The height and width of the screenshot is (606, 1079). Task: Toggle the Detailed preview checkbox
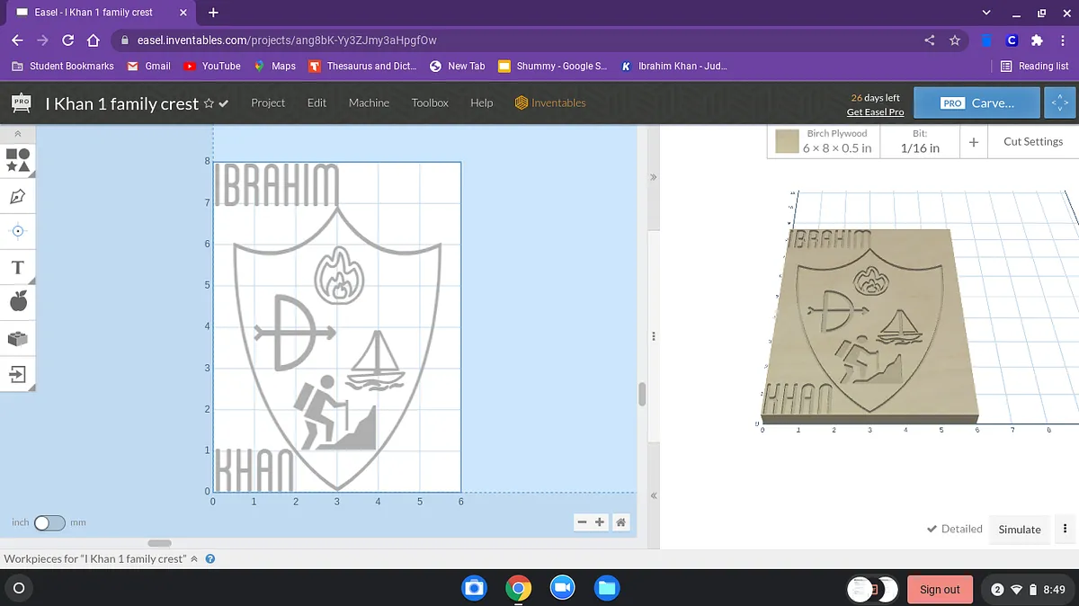(x=954, y=529)
